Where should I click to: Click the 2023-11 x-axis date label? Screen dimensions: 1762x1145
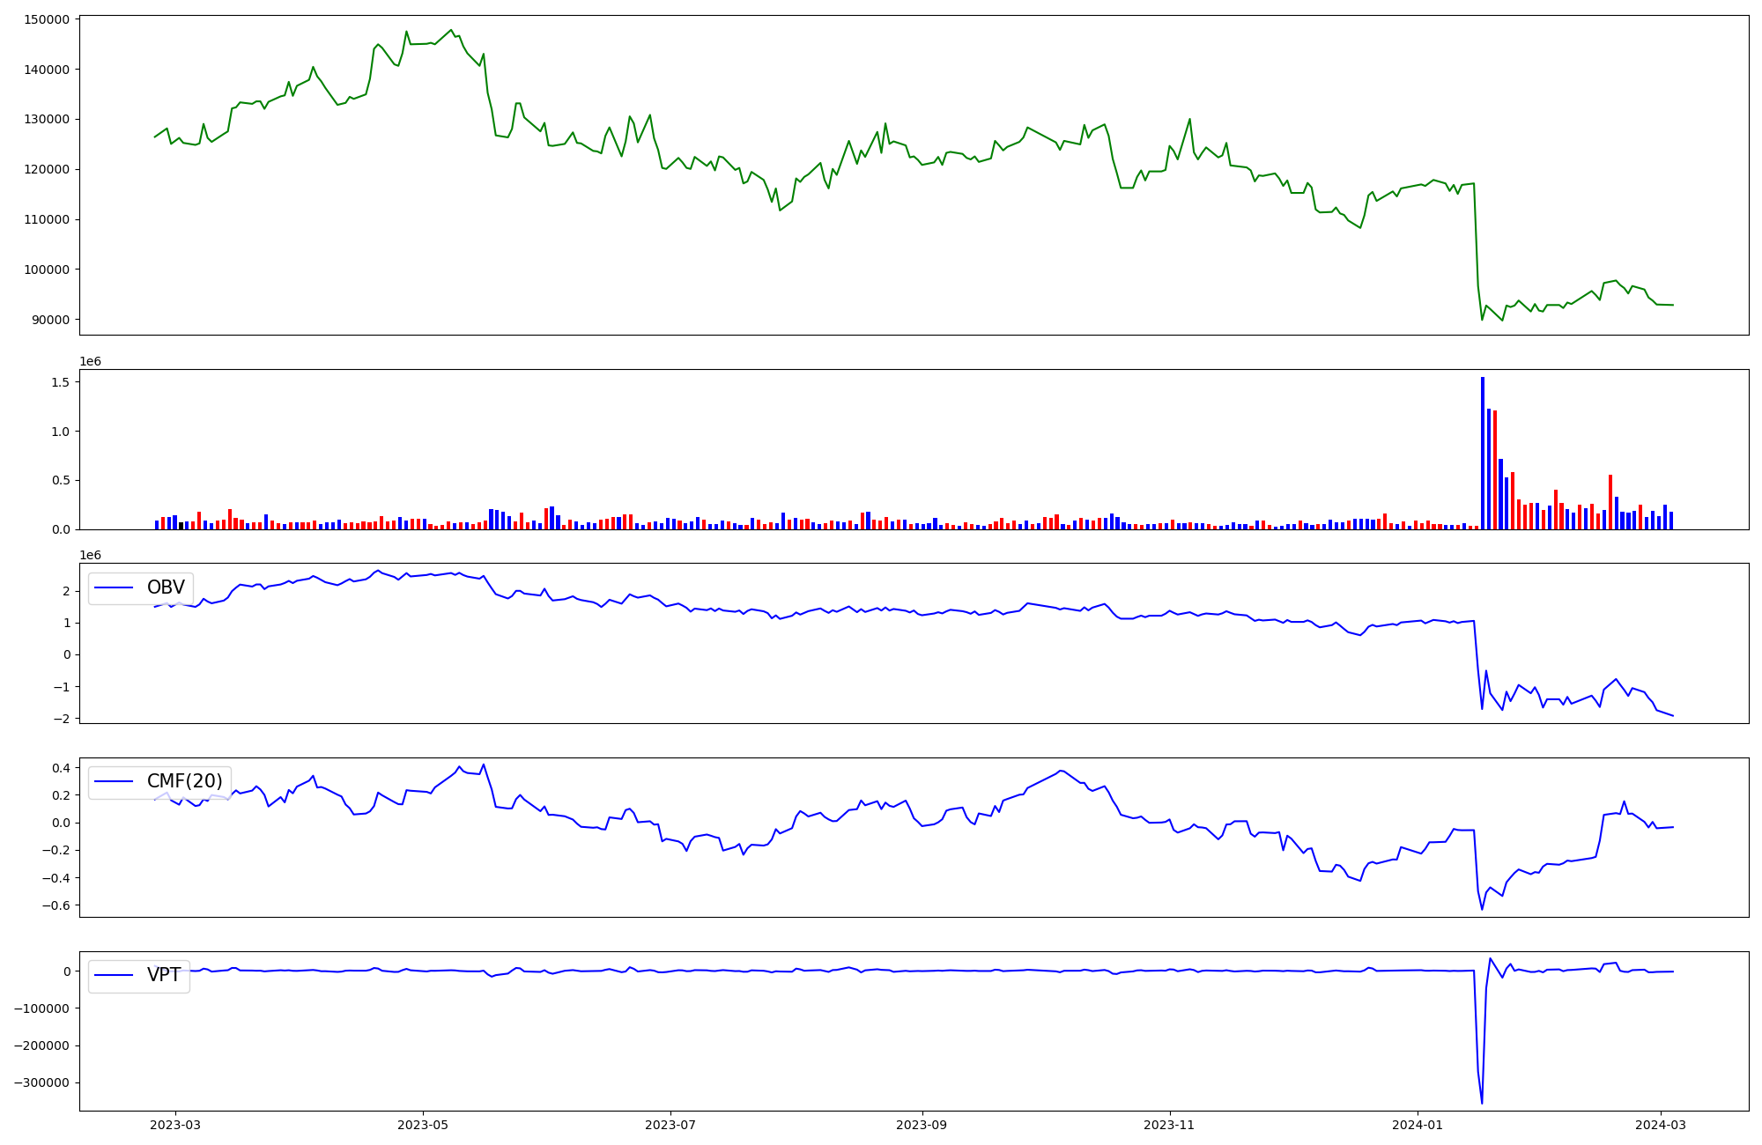tap(1170, 1125)
